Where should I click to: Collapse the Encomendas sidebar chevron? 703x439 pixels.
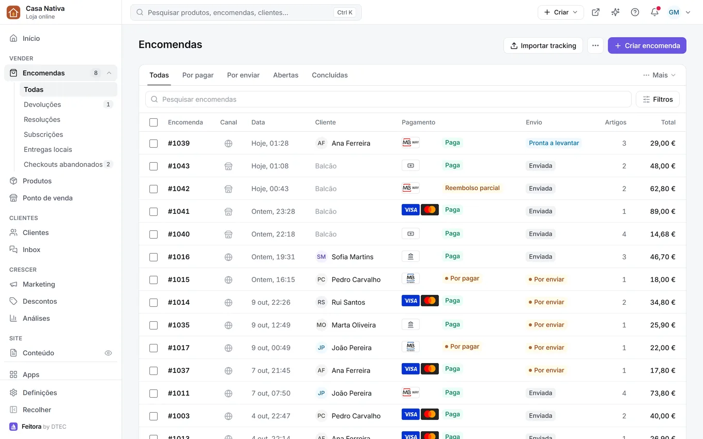click(x=109, y=73)
